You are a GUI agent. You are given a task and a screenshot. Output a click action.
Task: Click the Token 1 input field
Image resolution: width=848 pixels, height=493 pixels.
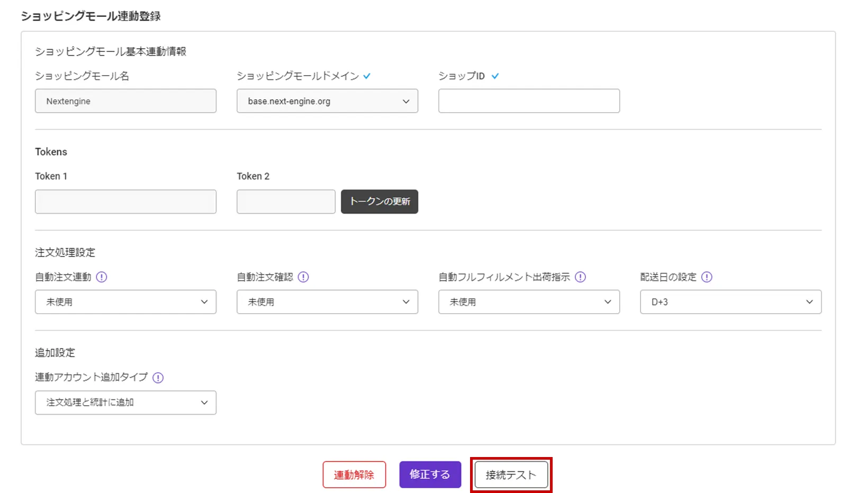pyautogui.click(x=125, y=202)
